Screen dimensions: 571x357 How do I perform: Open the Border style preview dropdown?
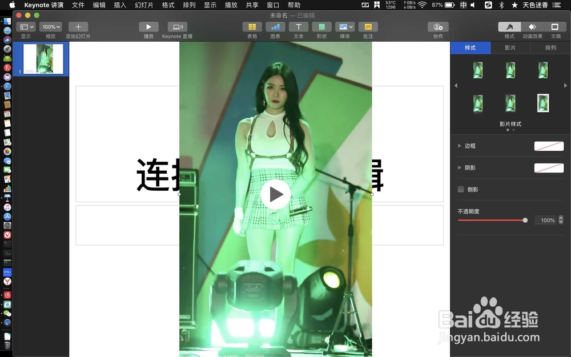(x=549, y=146)
